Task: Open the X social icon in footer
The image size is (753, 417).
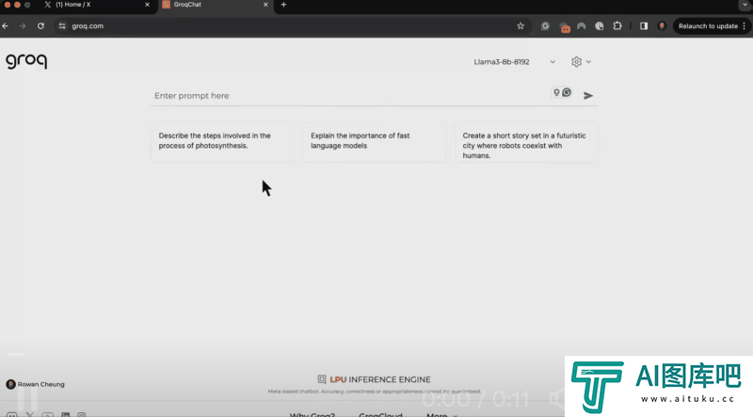Action: (x=30, y=414)
